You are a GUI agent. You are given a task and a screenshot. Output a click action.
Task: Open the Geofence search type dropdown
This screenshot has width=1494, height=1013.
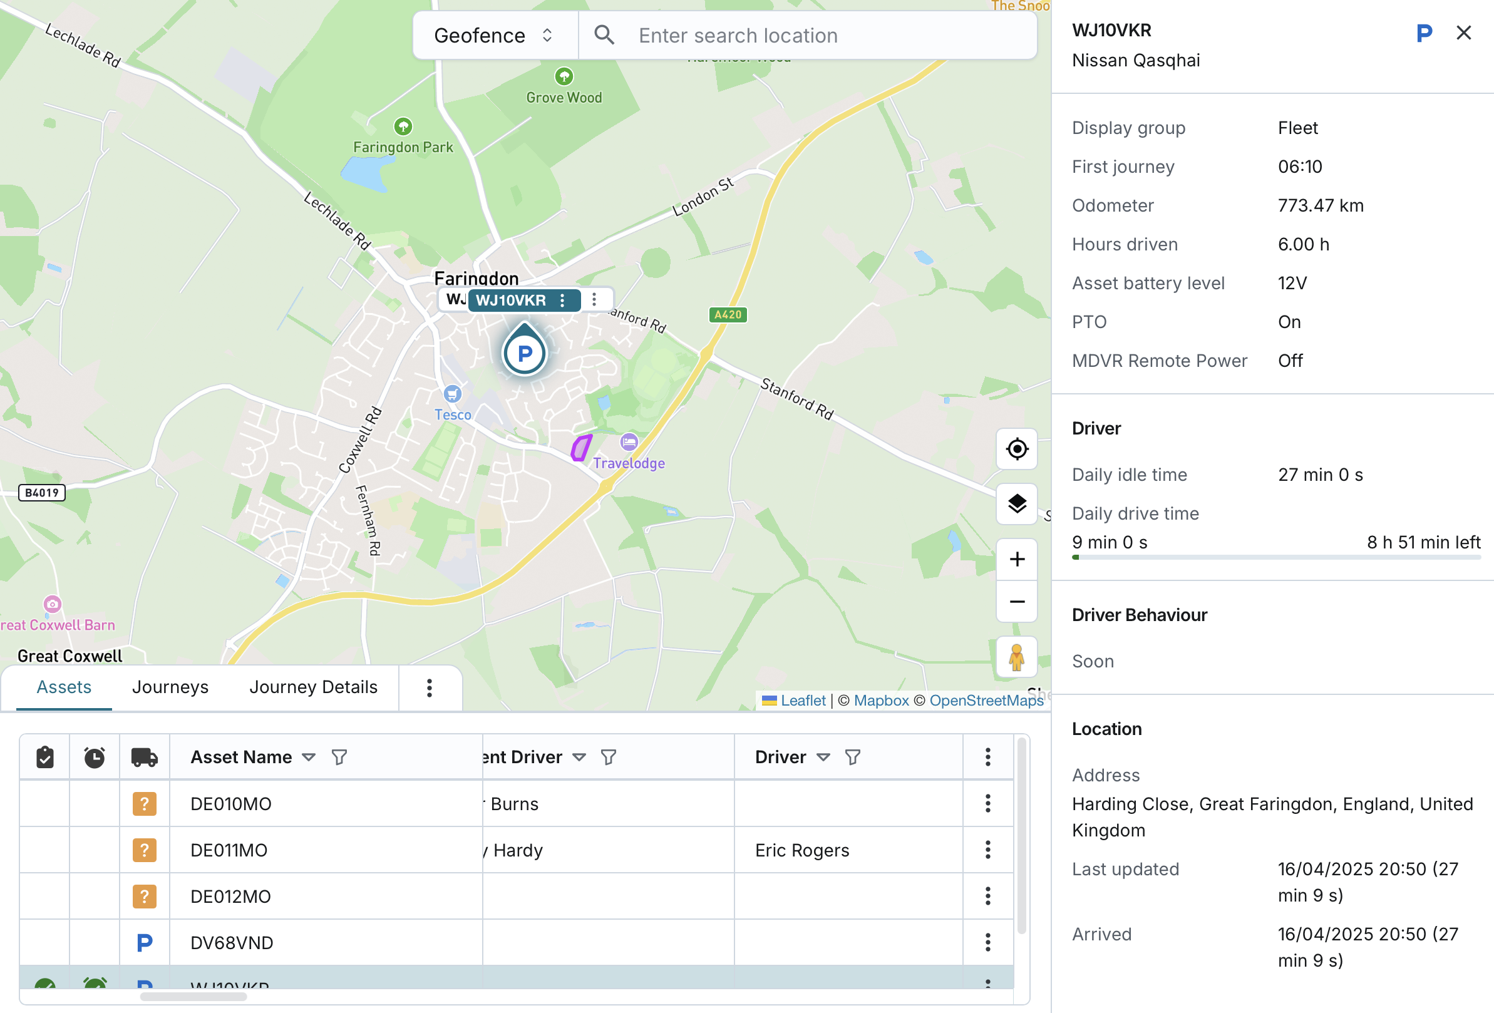point(493,35)
